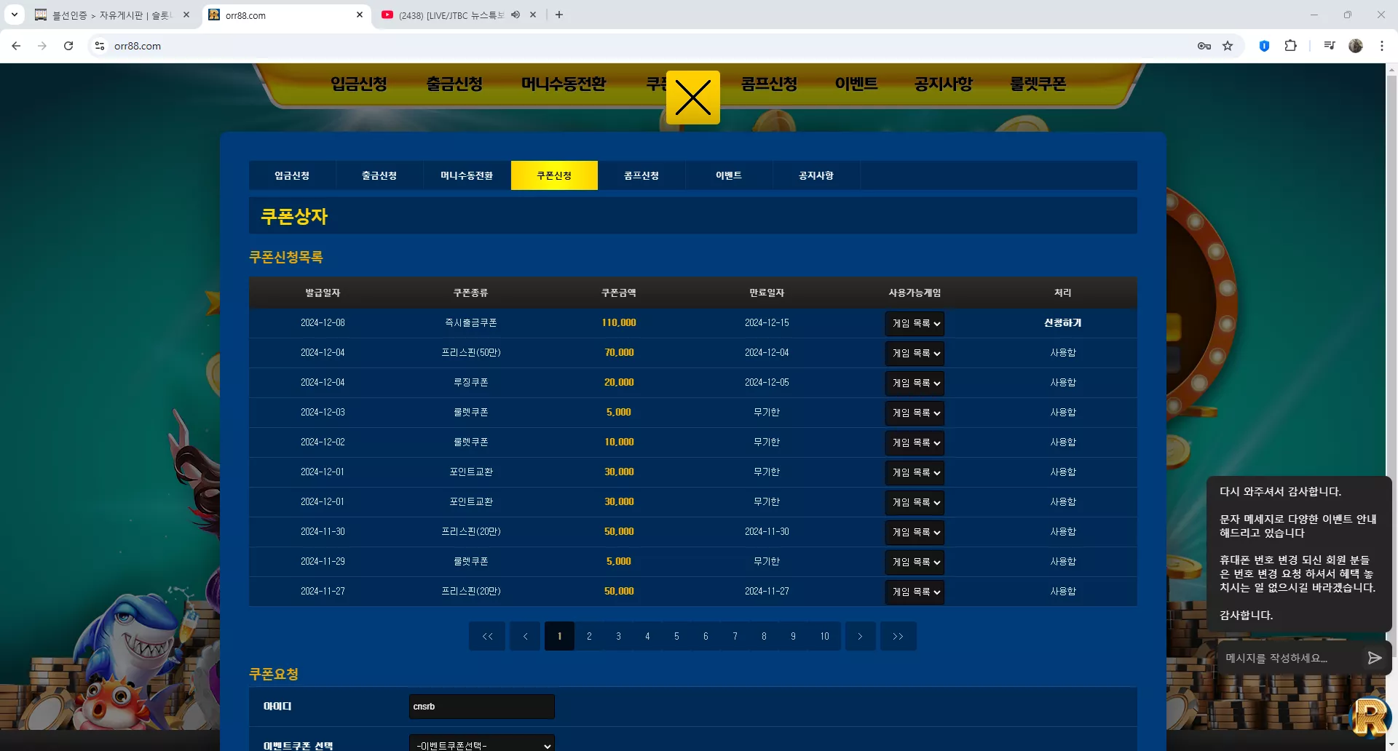Go to the previous coupon page
Screen dimensions: 1398x751
(526, 636)
